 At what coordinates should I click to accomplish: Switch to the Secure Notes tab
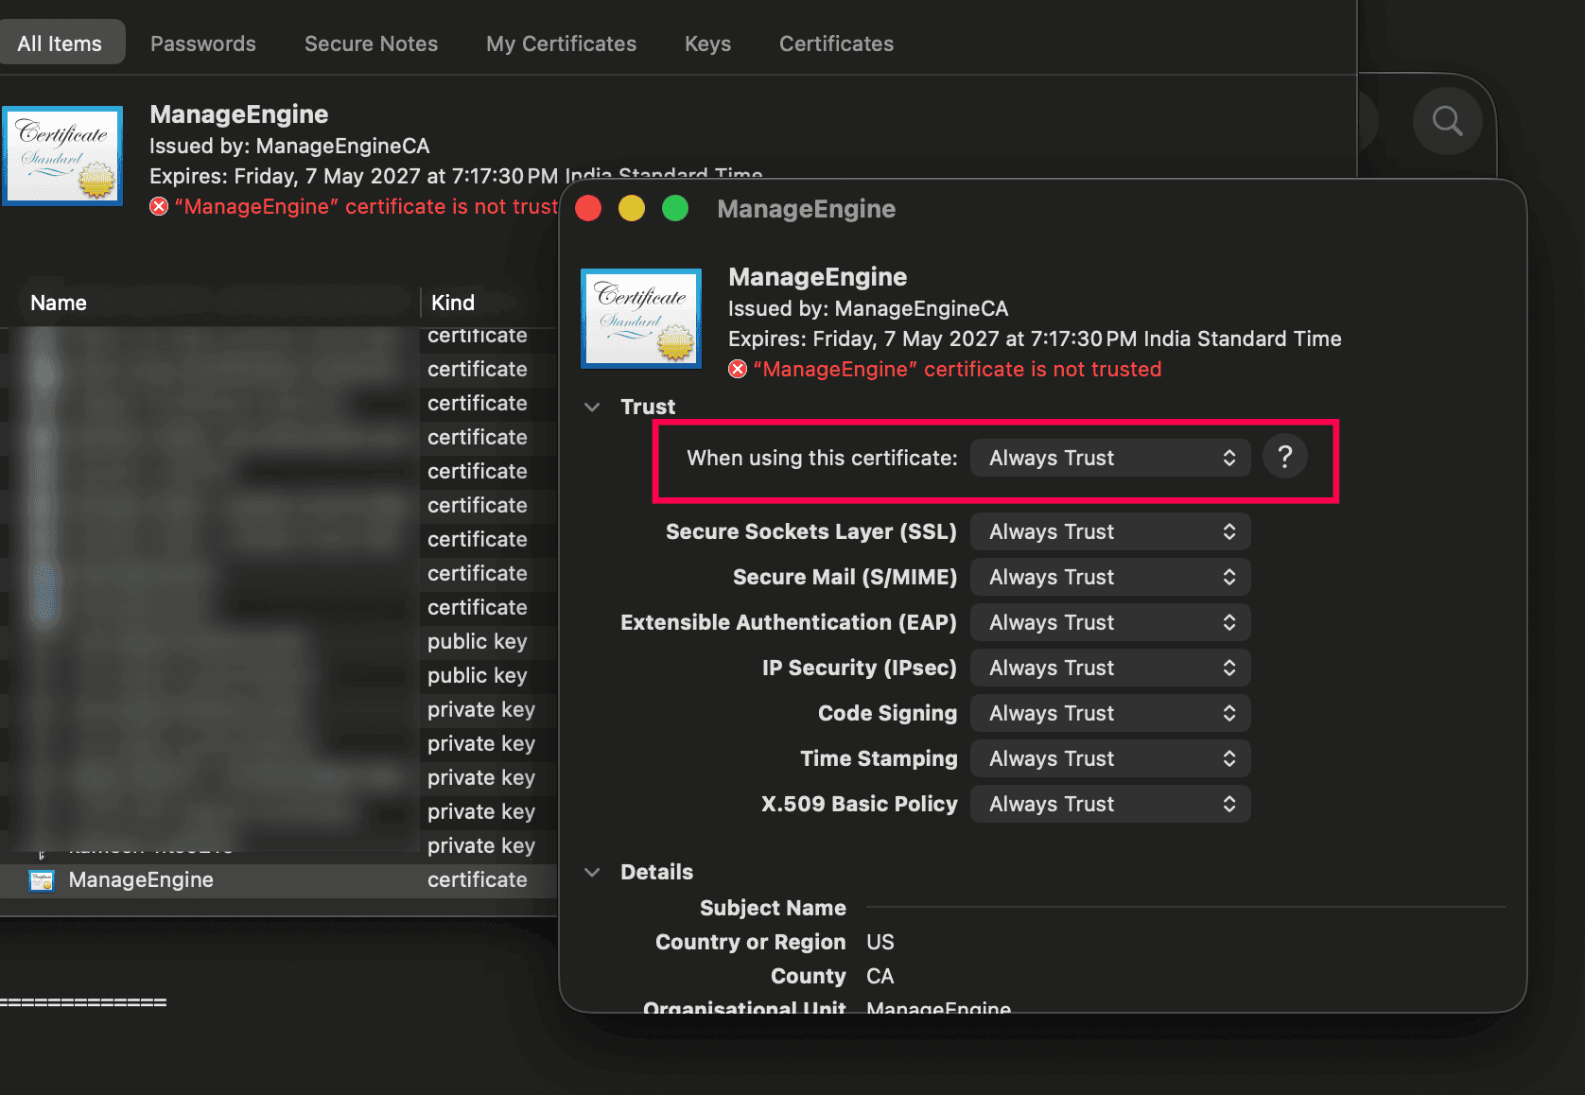pos(372,43)
